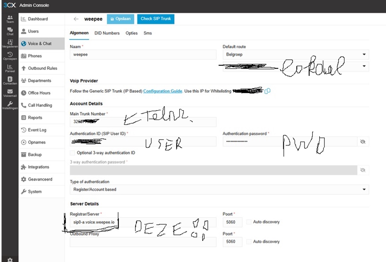Expand Default route Belgroep dropdown
The image size is (386, 262).
(296, 54)
